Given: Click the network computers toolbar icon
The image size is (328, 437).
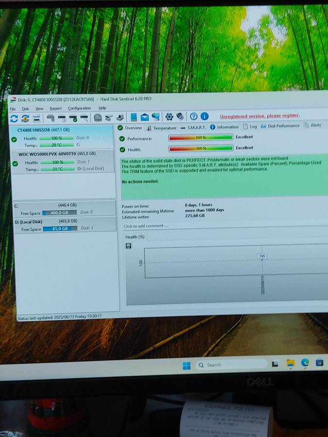Looking at the screenshot, I should tap(155, 117).
